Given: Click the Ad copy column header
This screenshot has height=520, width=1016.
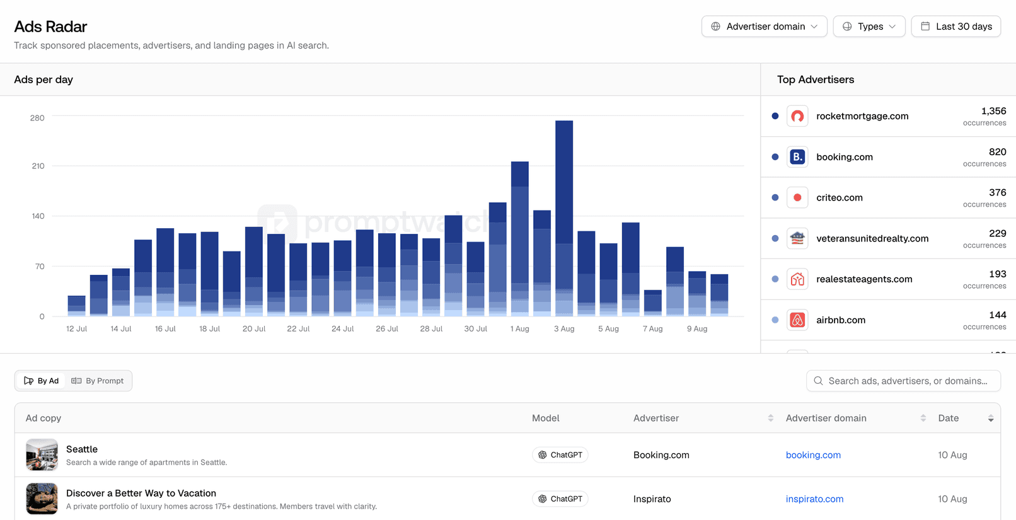Looking at the screenshot, I should 43,418.
